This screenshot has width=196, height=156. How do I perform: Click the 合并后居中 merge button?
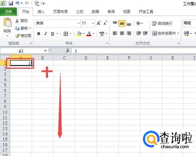click(x=164, y=33)
